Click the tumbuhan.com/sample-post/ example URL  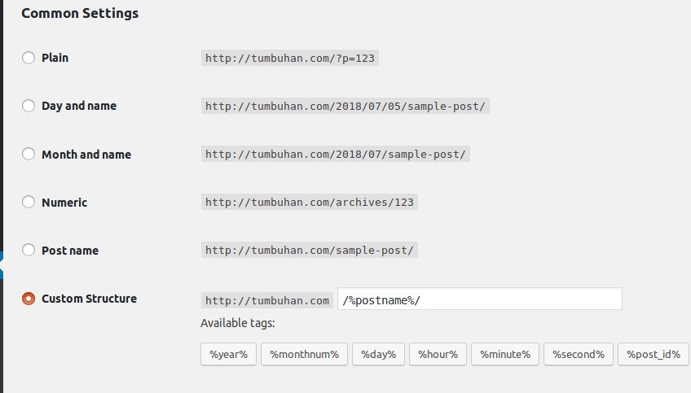[309, 251]
